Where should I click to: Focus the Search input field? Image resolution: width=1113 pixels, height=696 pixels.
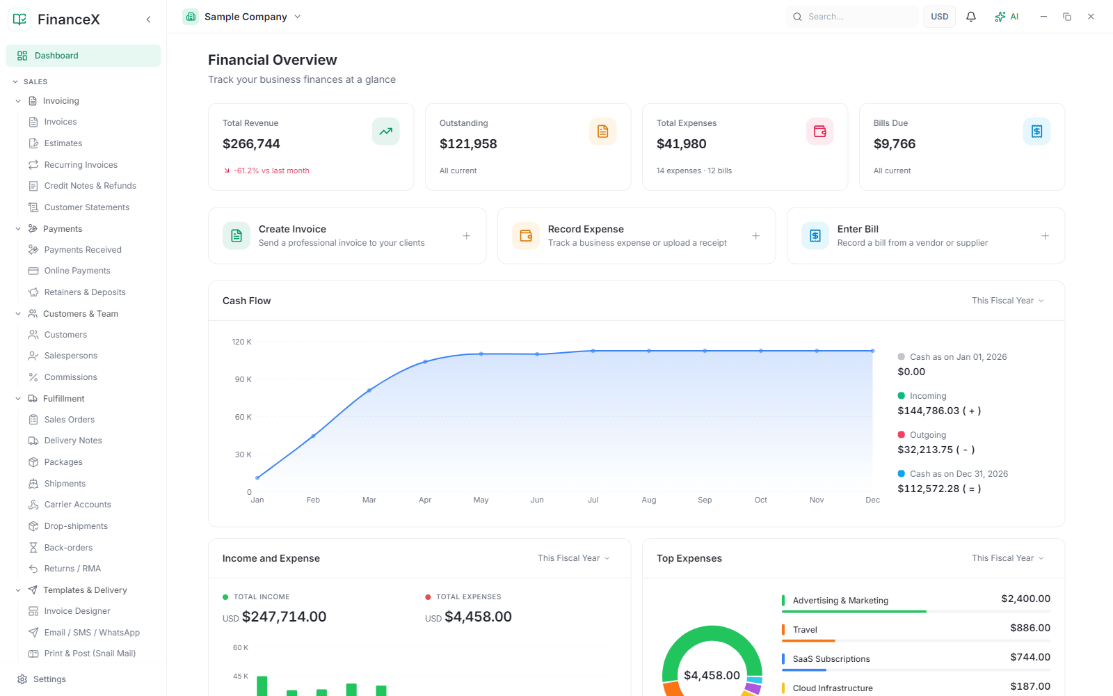pyautogui.click(x=852, y=17)
